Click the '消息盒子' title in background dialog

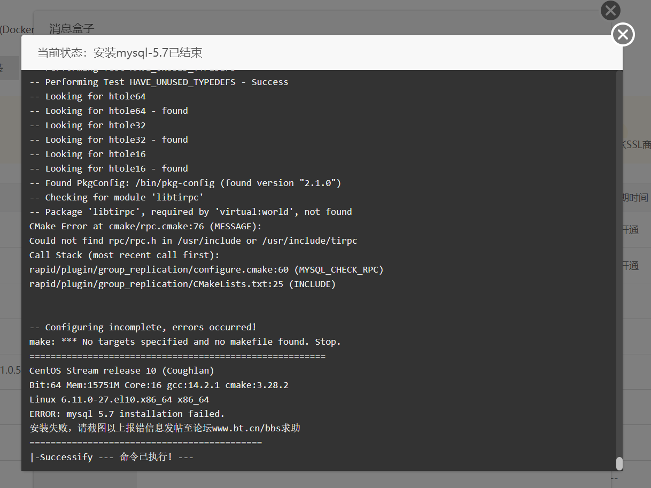point(72,28)
